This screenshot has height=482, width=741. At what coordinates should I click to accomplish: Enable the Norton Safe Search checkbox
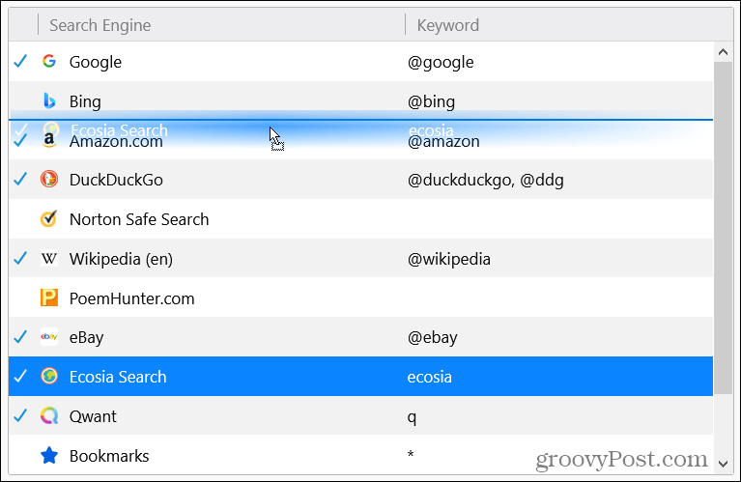pyautogui.click(x=20, y=219)
